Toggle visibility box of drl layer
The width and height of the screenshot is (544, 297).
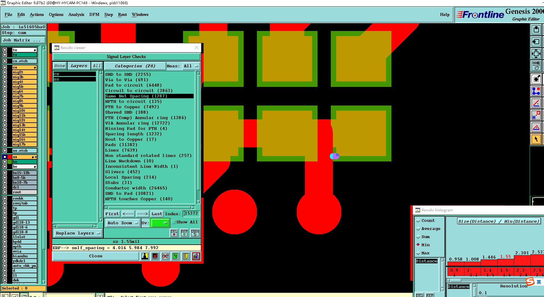coord(5,187)
